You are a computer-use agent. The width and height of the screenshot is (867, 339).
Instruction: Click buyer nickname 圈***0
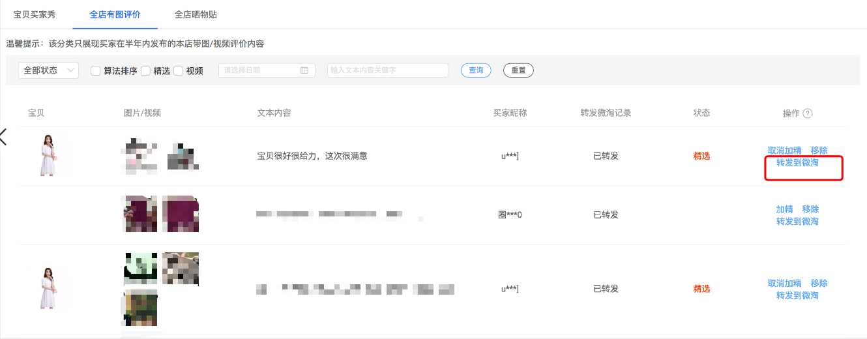[x=510, y=214]
